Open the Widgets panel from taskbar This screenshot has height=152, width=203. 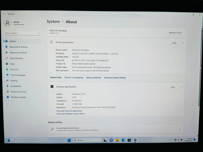[8, 140]
